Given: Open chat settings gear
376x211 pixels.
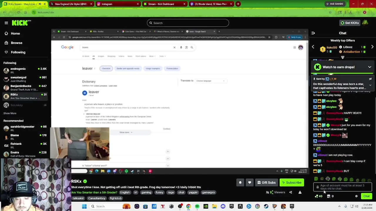Looking at the screenshot, I should pos(356,196).
